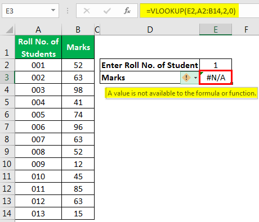The height and width of the screenshot is (222, 259).
Task: Click cell containing roll number 002
Action: 38,78
